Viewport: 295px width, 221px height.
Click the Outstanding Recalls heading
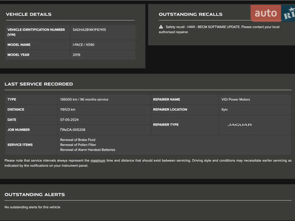[190, 14]
